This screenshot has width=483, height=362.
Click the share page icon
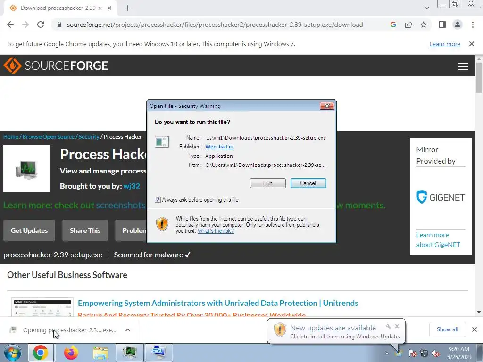408,25
